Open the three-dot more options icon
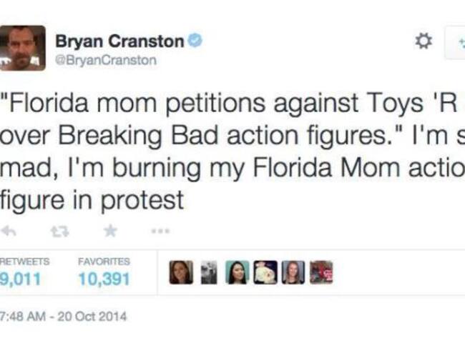 (x=160, y=231)
